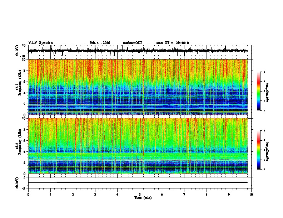
Task: Click the 'ch.1(V)' waveform axis label
Action: [17, 51]
